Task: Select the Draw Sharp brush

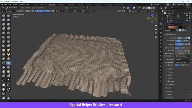Action: [x=8, y=16]
